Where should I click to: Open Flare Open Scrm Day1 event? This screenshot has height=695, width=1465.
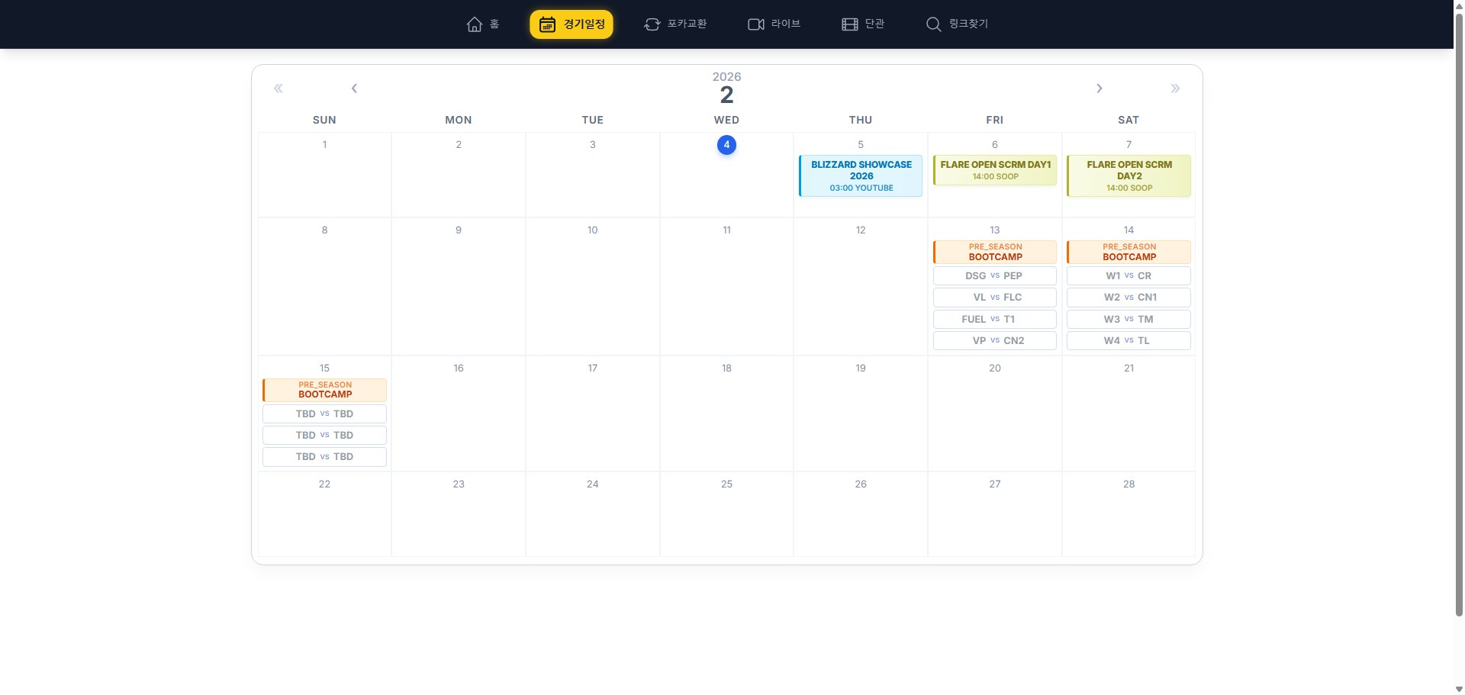[x=995, y=170]
